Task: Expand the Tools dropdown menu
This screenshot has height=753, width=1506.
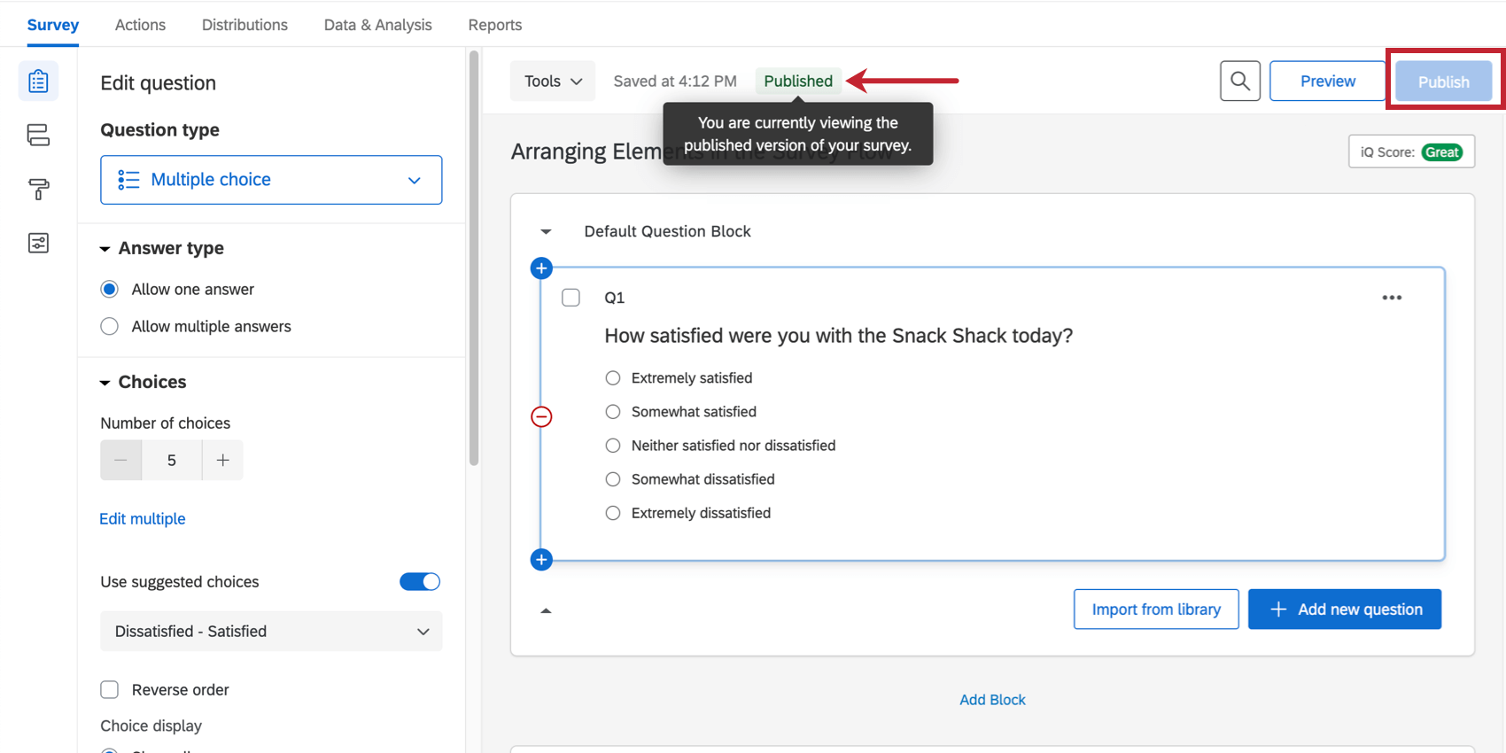Action: click(553, 82)
